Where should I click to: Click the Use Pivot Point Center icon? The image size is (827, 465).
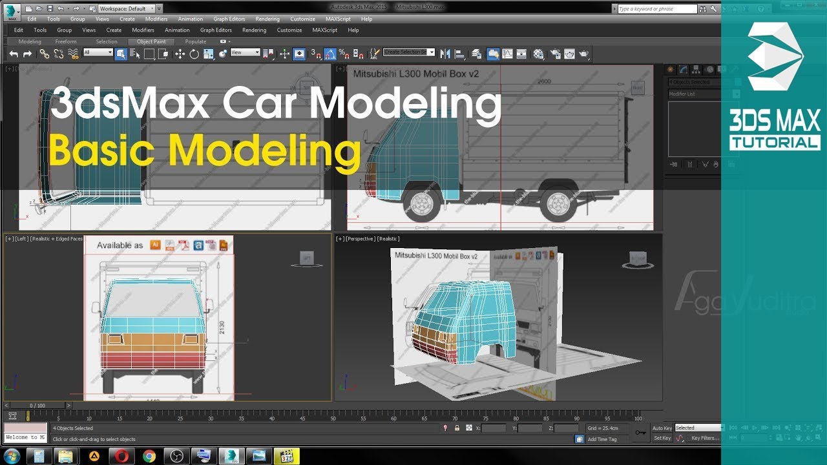268,54
